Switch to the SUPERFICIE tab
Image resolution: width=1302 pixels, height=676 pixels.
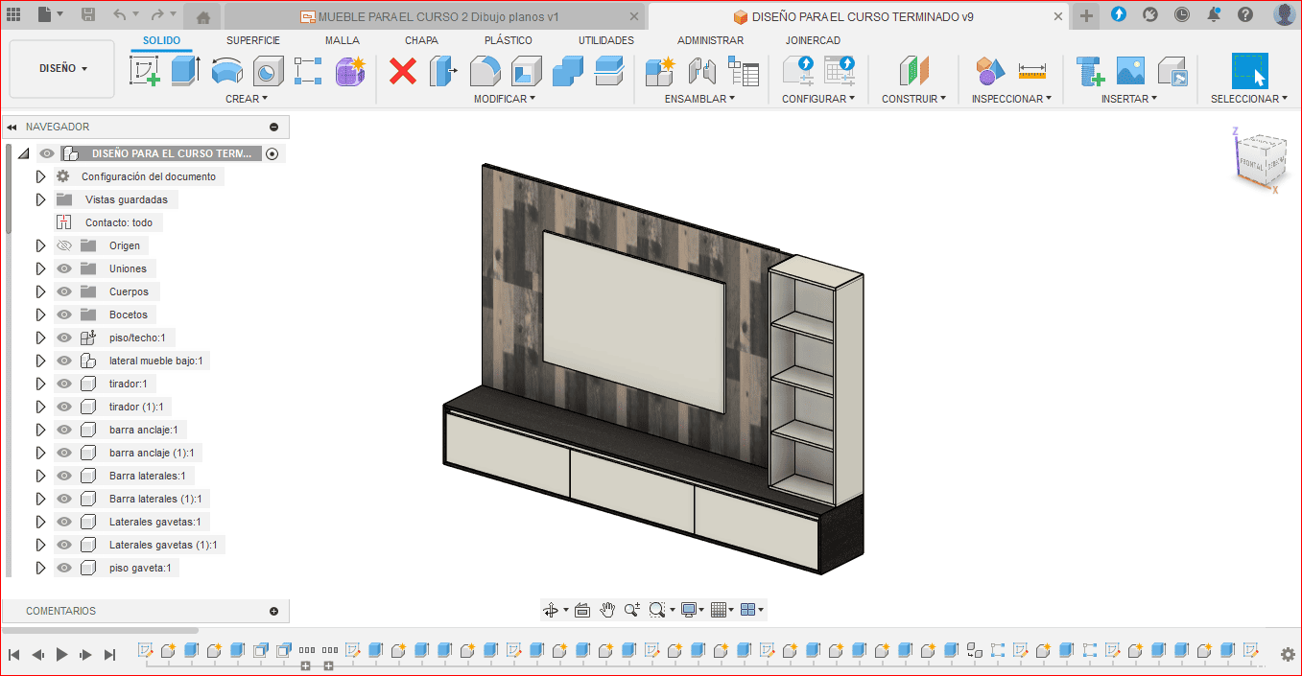tap(253, 40)
